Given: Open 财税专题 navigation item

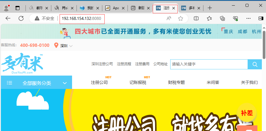Looking at the screenshot, I should click(x=176, y=82).
